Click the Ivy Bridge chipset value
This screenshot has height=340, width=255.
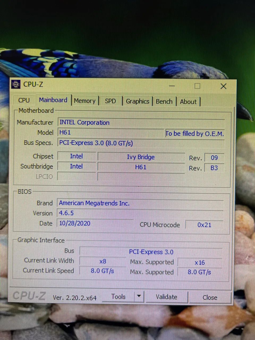141,157
